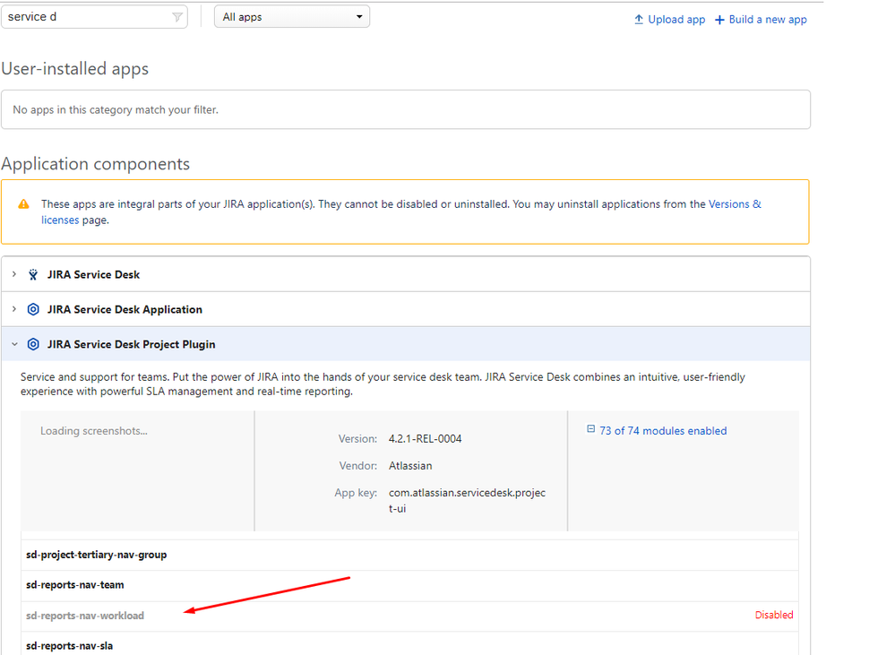
Task: Expand JIRA Service Desk Application row
Action: (x=14, y=309)
